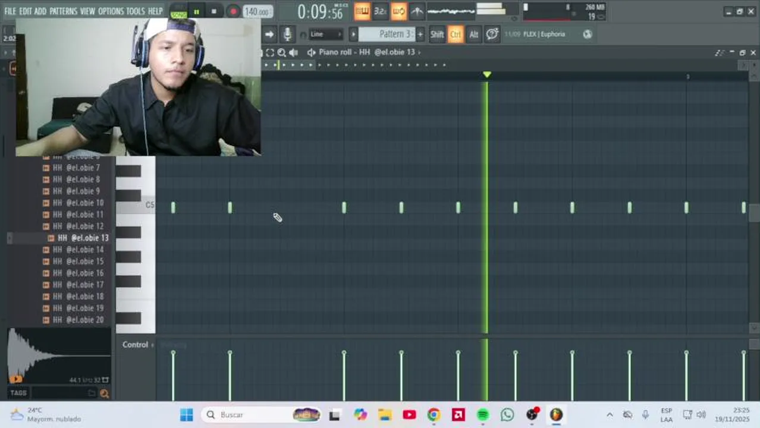Click the 0:09:56 time display

[x=321, y=11]
